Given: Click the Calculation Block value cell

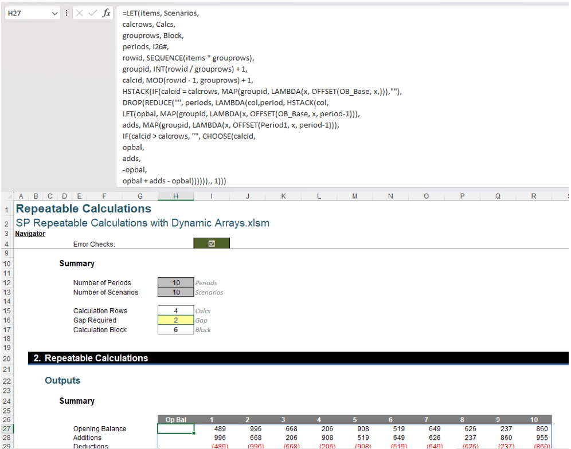Looking at the screenshot, I should click(x=175, y=330).
